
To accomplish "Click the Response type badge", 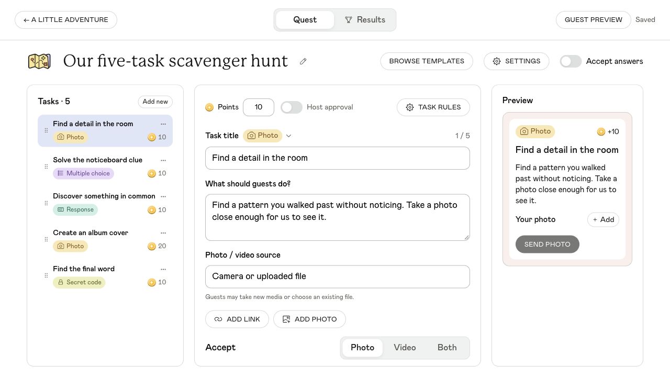I will (75, 209).
